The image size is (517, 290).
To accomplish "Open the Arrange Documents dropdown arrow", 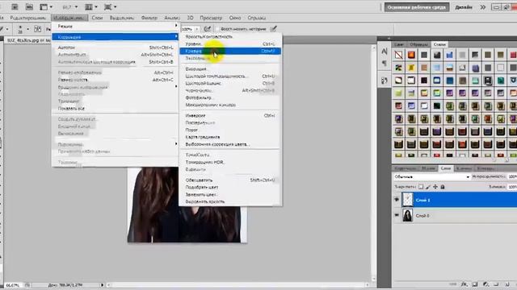I will (96, 6).
